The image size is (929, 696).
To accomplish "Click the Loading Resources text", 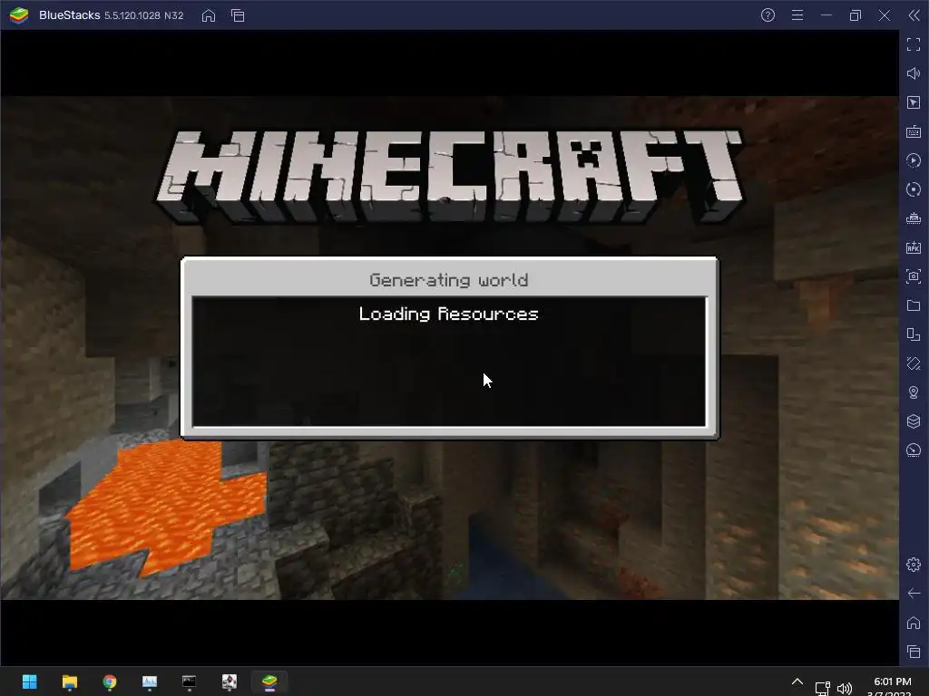I will pos(448,314).
